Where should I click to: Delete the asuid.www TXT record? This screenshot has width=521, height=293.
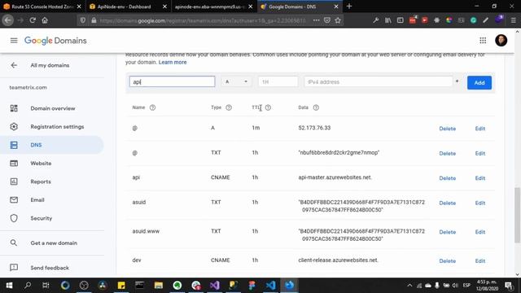[447, 232]
